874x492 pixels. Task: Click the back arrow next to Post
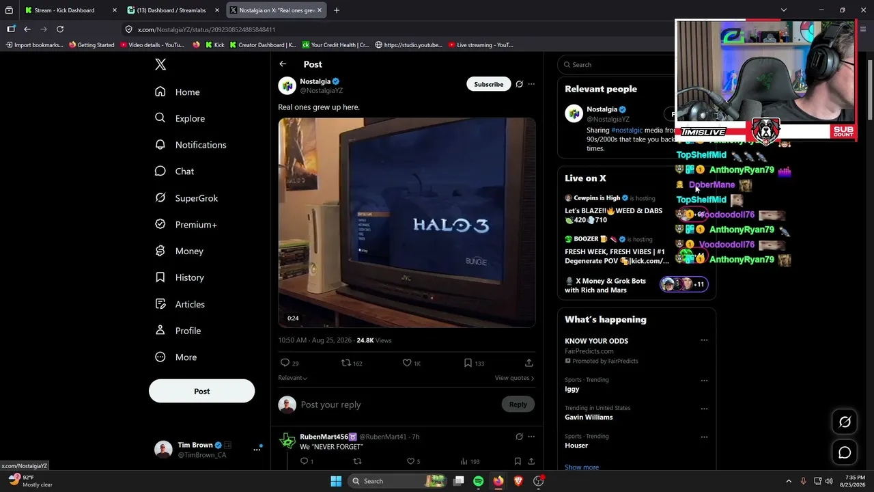pyautogui.click(x=283, y=64)
